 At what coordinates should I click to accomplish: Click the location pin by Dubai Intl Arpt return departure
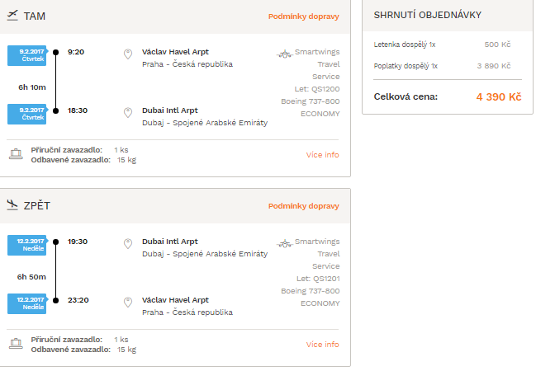pyautogui.click(x=128, y=244)
